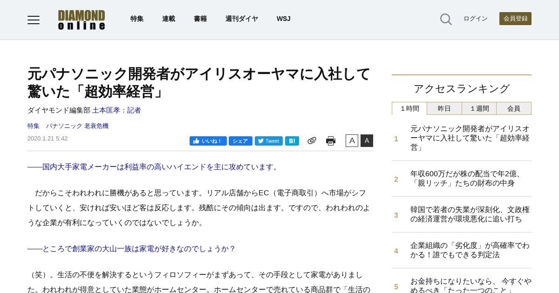
Task: Bookmark with the Hatena B! icon
Action: tap(292, 141)
